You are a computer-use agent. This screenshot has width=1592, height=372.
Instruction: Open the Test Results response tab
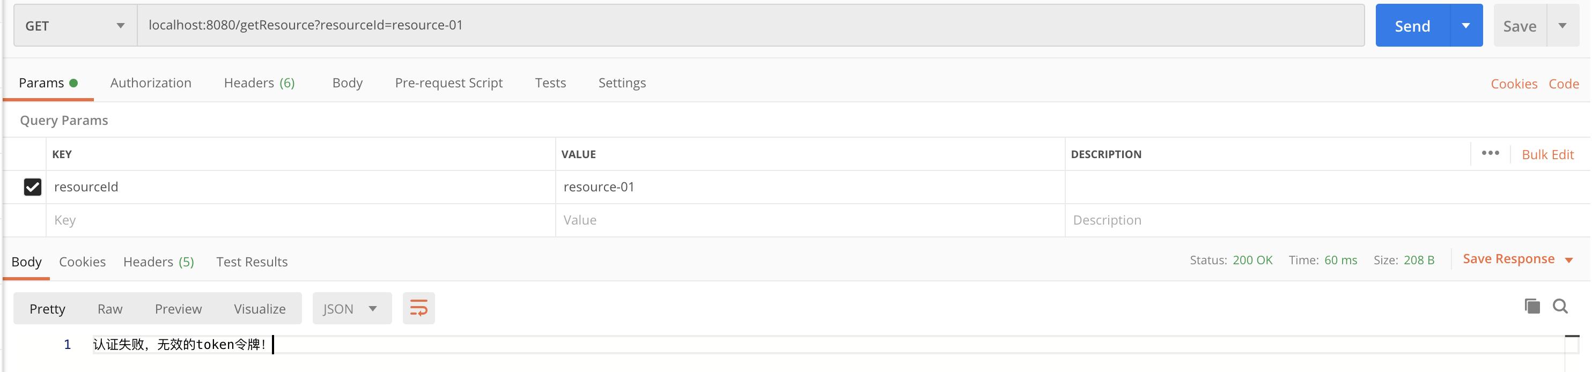pos(252,262)
